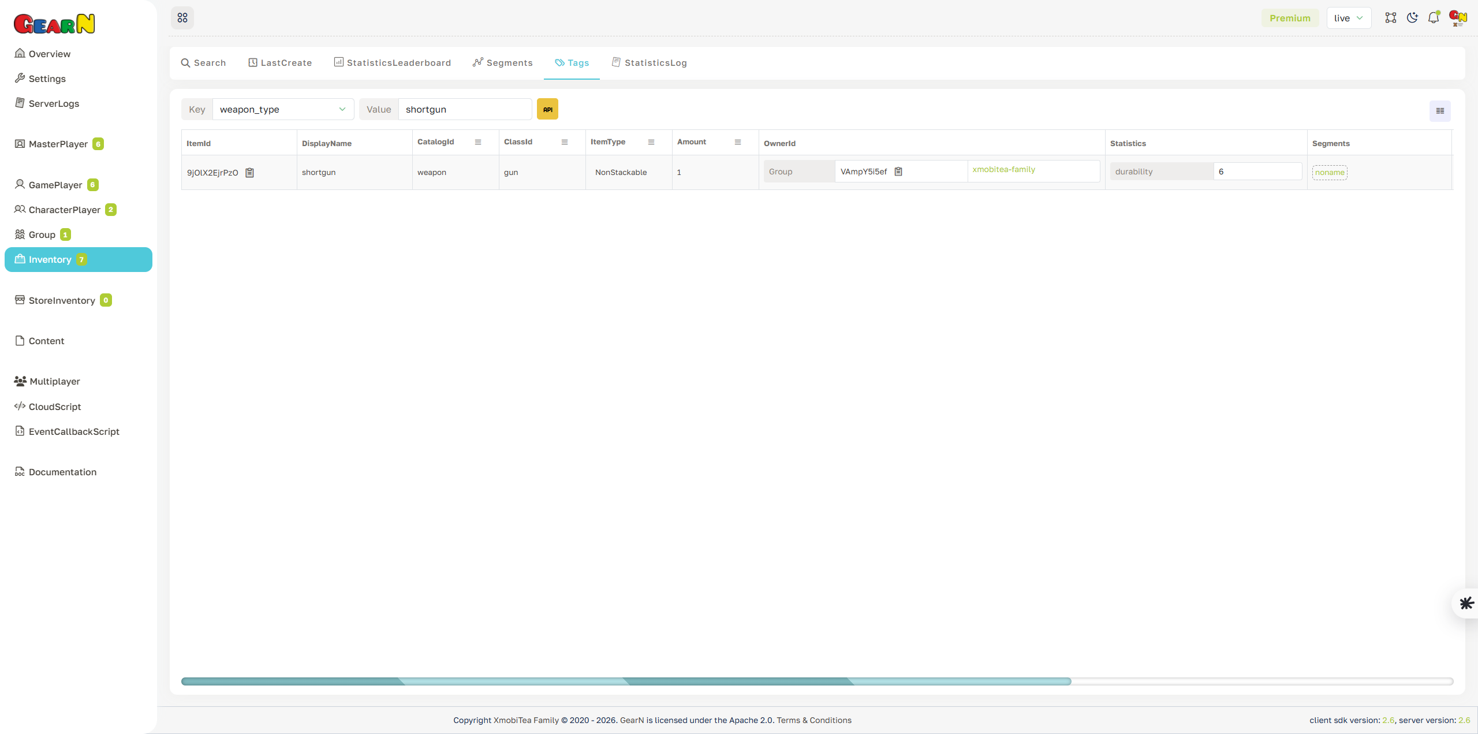
Task: Expand the ItemType column filter
Action: (651, 141)
